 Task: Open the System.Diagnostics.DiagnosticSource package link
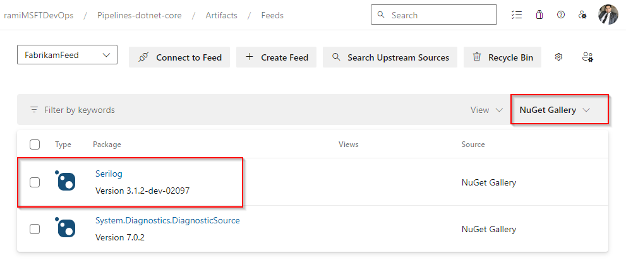click(167, 220)
